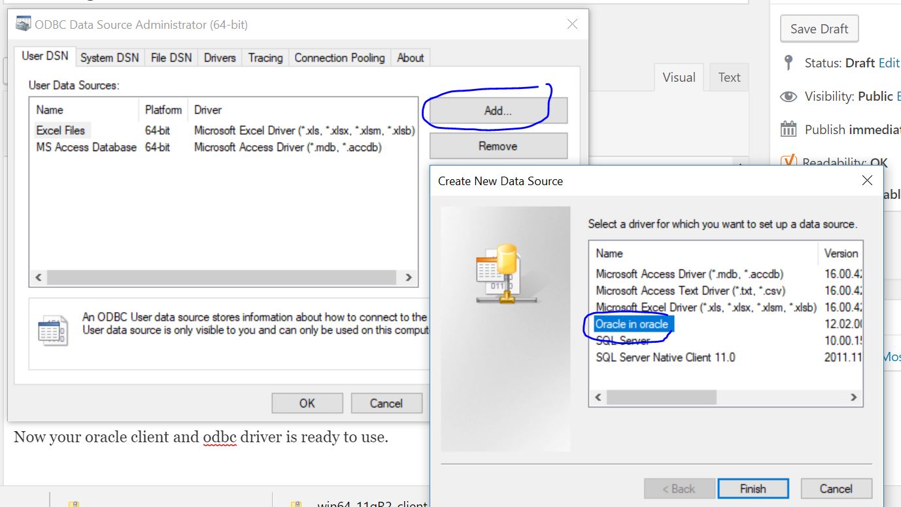Image resolution: width=901 pixels, height=507 pixels.
Task: Switch editor to Visual tab
Action: point(679,77)
